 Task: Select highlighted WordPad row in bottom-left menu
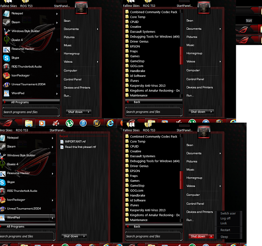(x=27, y=218)
